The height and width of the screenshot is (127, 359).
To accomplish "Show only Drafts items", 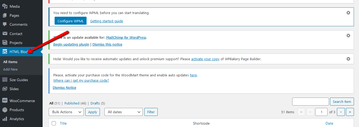I will coord(95,103).
